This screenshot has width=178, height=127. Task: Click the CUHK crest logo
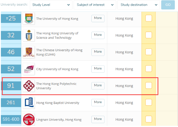pyautogui.click(x=29, y=52)
